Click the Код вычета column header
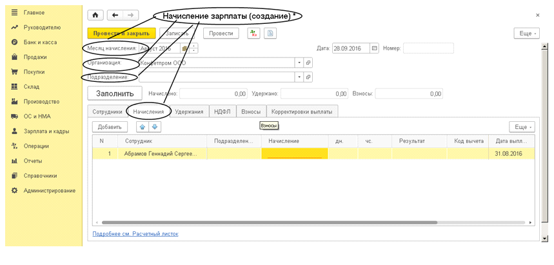This screenshot has height=265, width=554. pyautogui.click(x=468, y=141)
